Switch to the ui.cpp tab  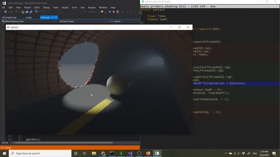[x=28, y=17]
